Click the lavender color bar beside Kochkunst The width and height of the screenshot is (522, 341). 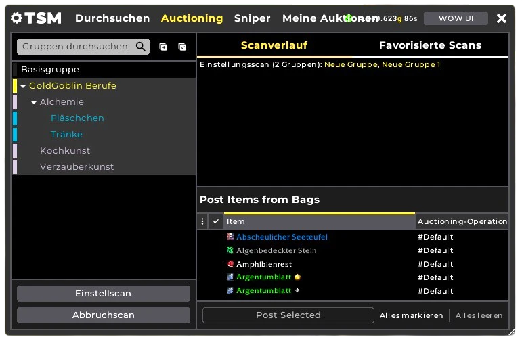click(x=15, y=151)
